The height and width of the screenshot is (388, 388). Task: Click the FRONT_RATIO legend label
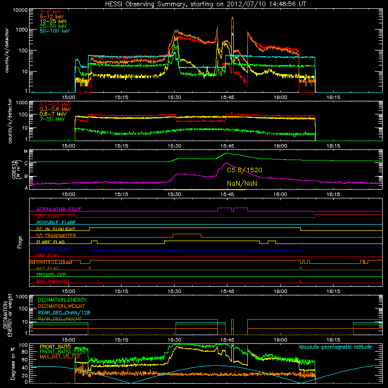[x=55, y=347]
